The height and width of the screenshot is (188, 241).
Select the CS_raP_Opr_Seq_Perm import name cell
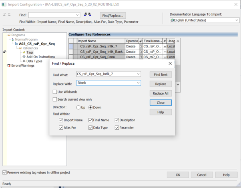[x=101, y=57]
